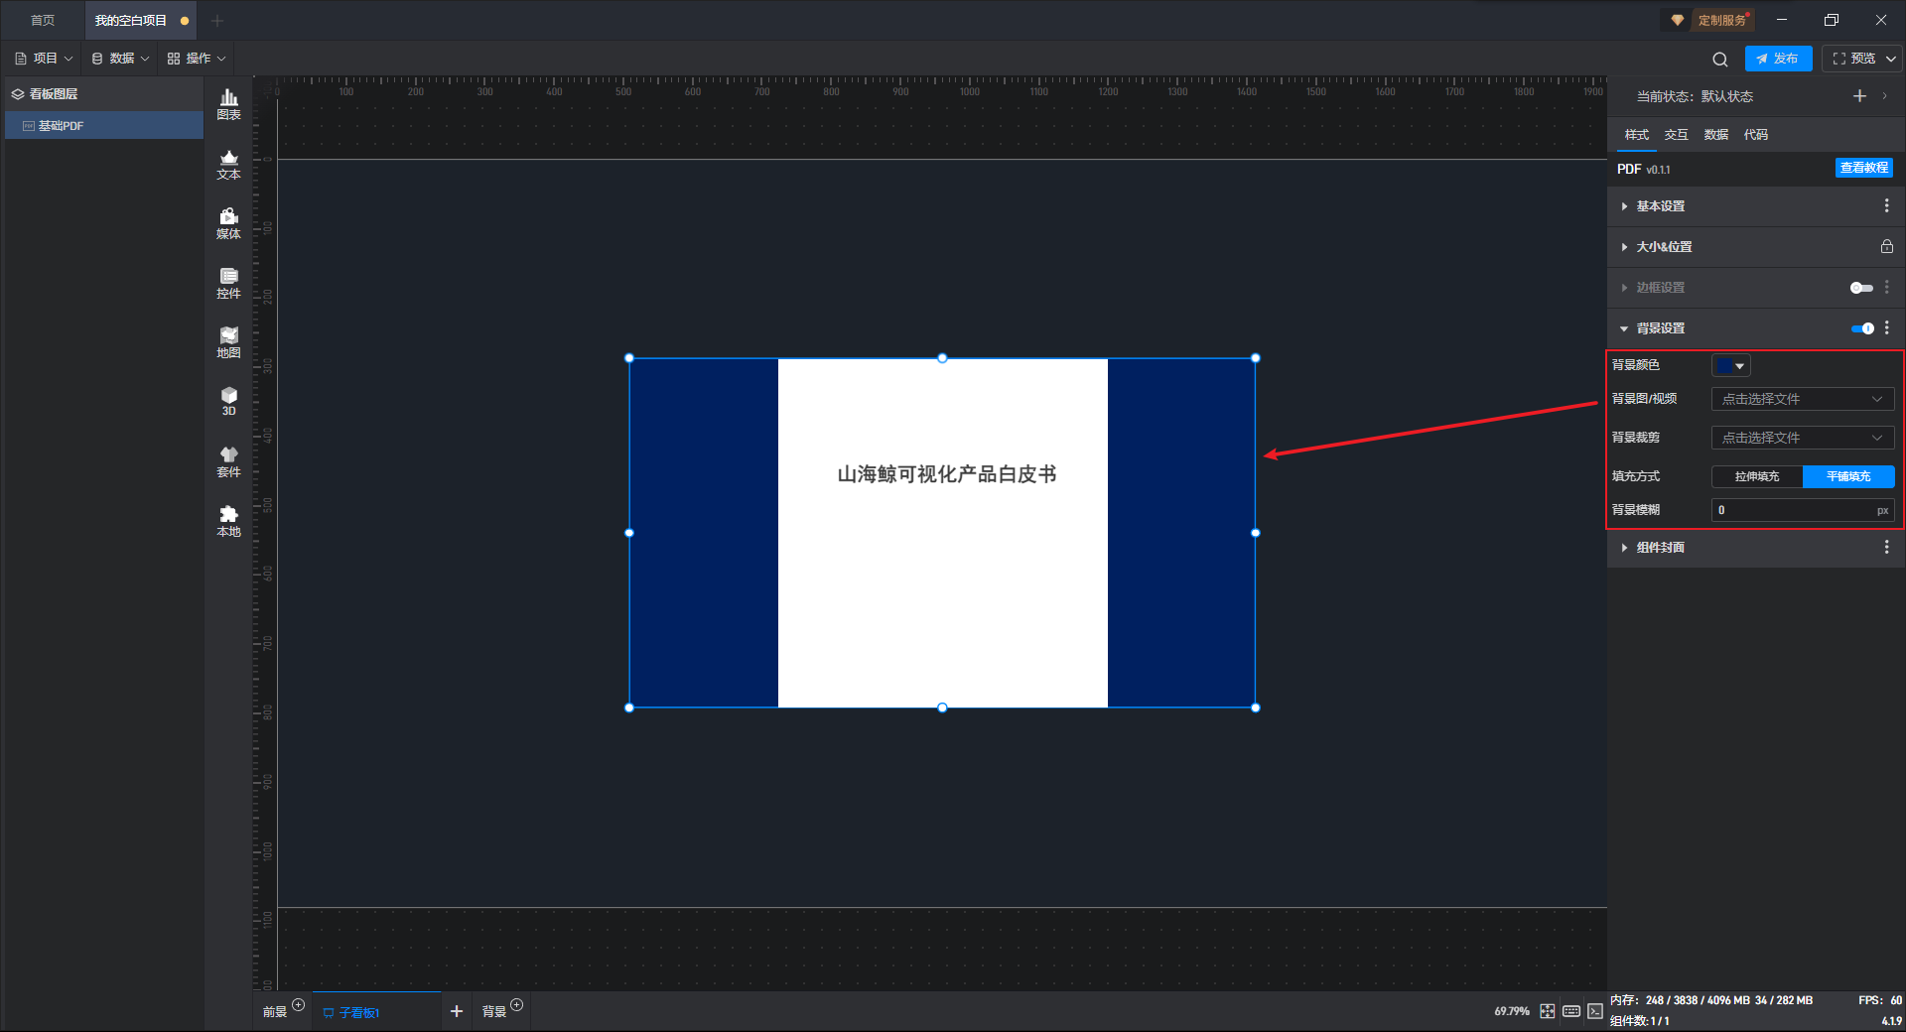Expand the 组件封面 section
The height and width of the screenshot is (1032, 1906).
coord(1661,548)
